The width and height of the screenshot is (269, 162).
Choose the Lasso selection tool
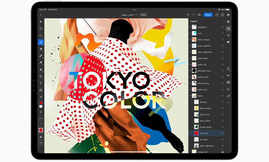tap(41, 35)
